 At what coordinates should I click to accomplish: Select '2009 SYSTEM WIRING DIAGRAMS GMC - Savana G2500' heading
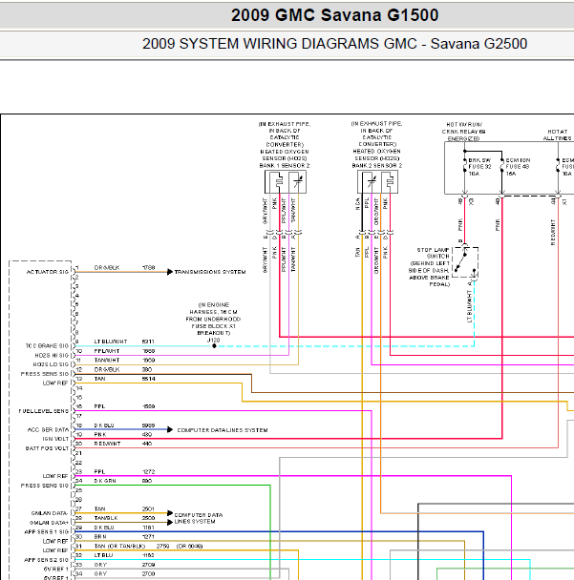335,44
